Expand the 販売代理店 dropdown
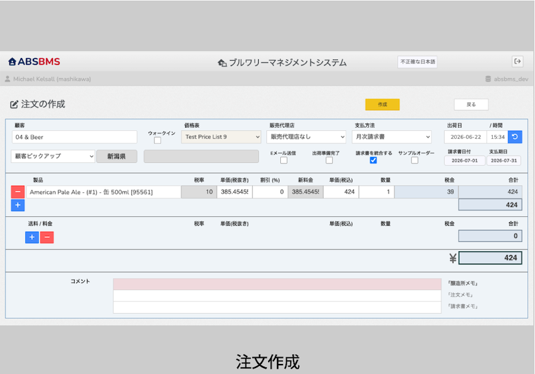The height and width of the screenshot is (374, 535). pos(306,137)
